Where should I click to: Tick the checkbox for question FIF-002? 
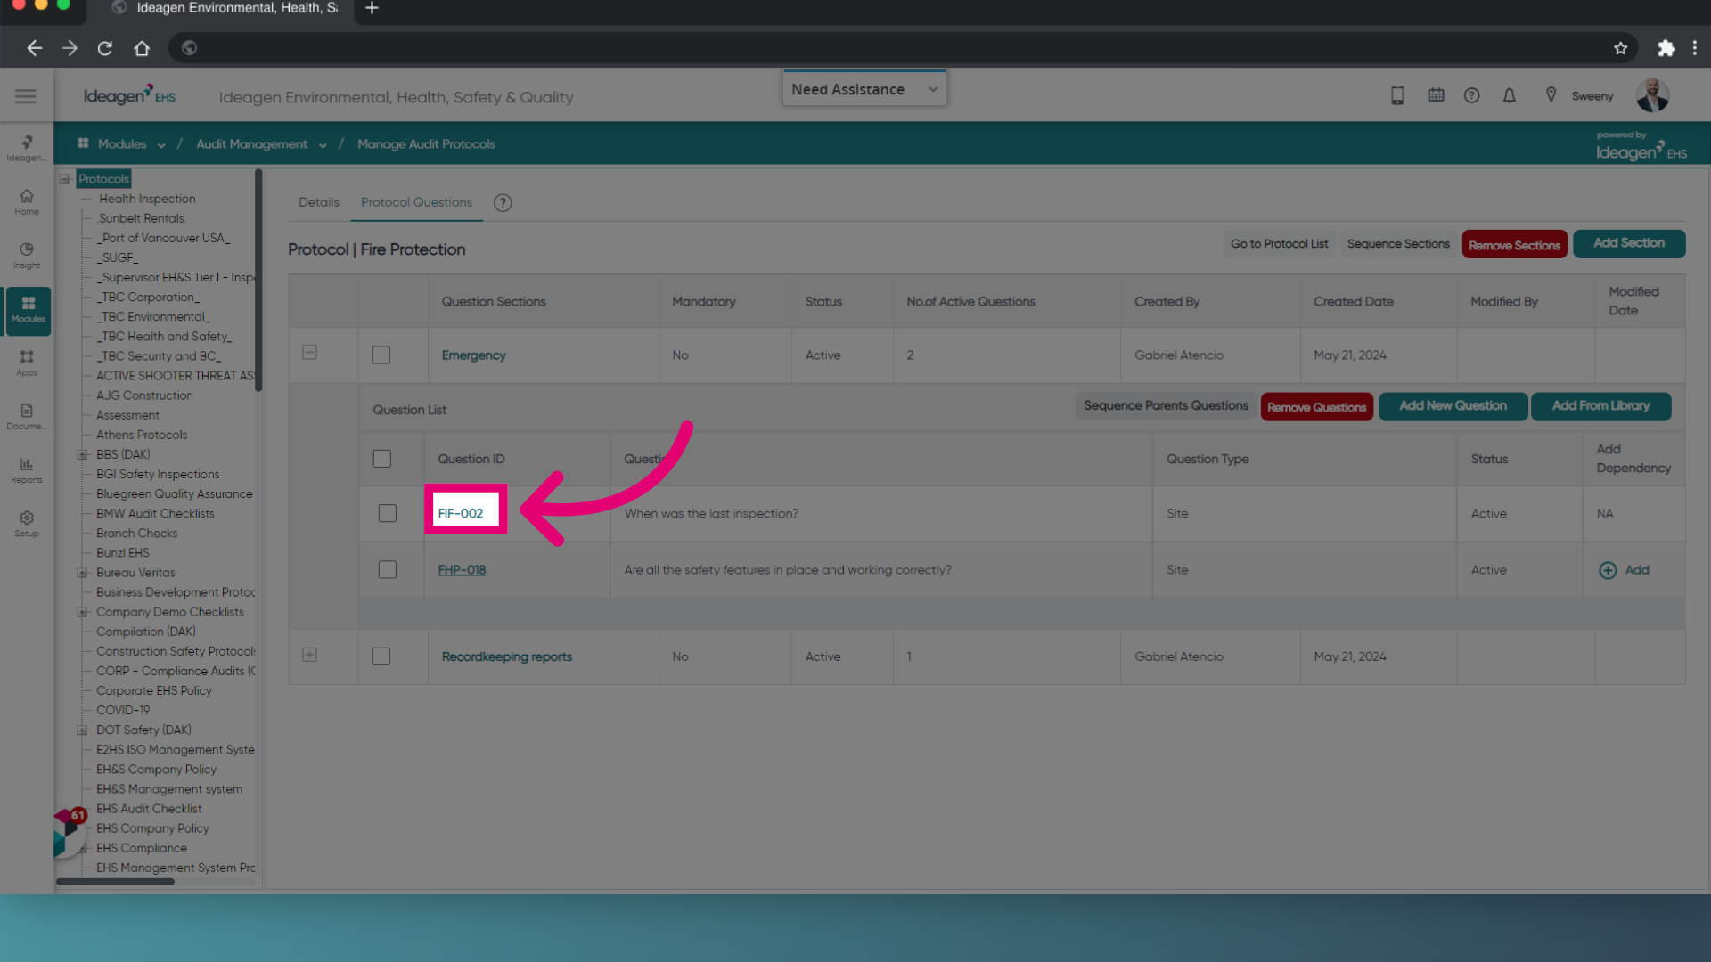[x=388, y=513]
